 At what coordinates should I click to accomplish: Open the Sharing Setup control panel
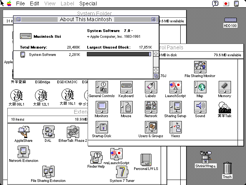[175, 107]
